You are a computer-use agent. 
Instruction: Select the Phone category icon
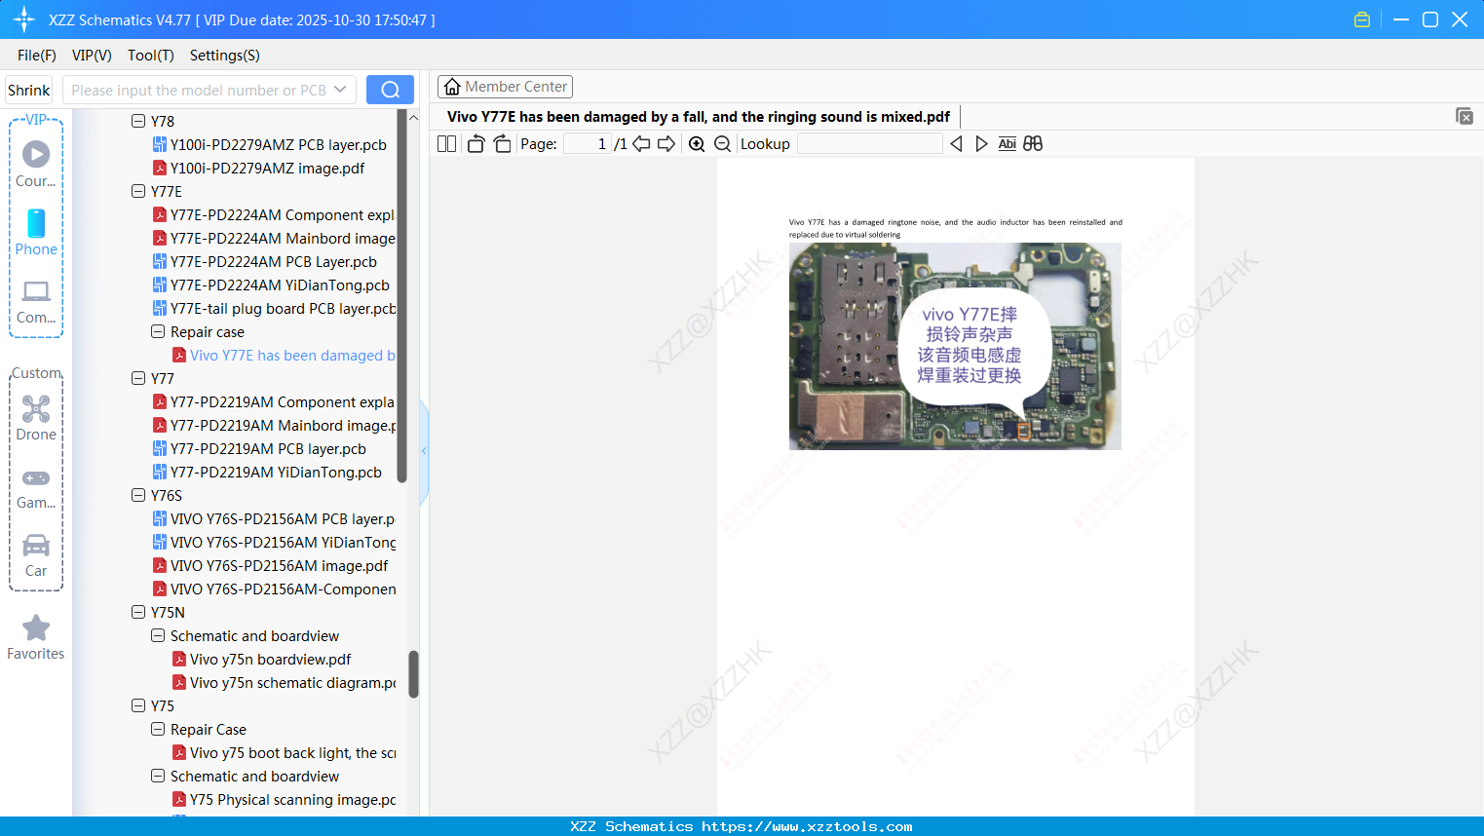36,232
